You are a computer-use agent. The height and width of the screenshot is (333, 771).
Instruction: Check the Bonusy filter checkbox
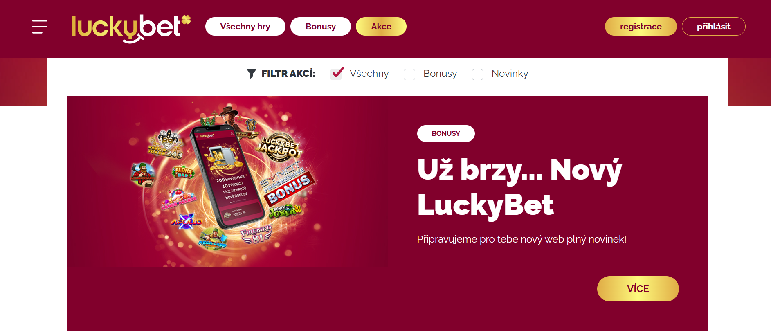click(409, 74)
